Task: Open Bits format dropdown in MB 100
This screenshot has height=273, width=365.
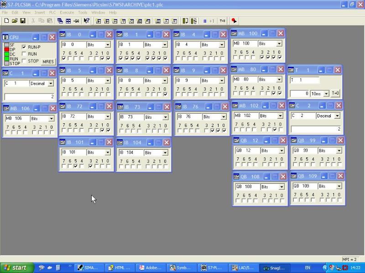Action: click(279, 44)
